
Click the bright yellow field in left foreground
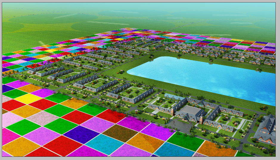tap(28, 98)
